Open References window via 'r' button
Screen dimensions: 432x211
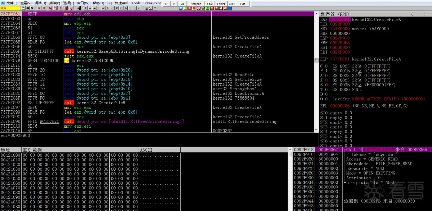tap(130, 8)
